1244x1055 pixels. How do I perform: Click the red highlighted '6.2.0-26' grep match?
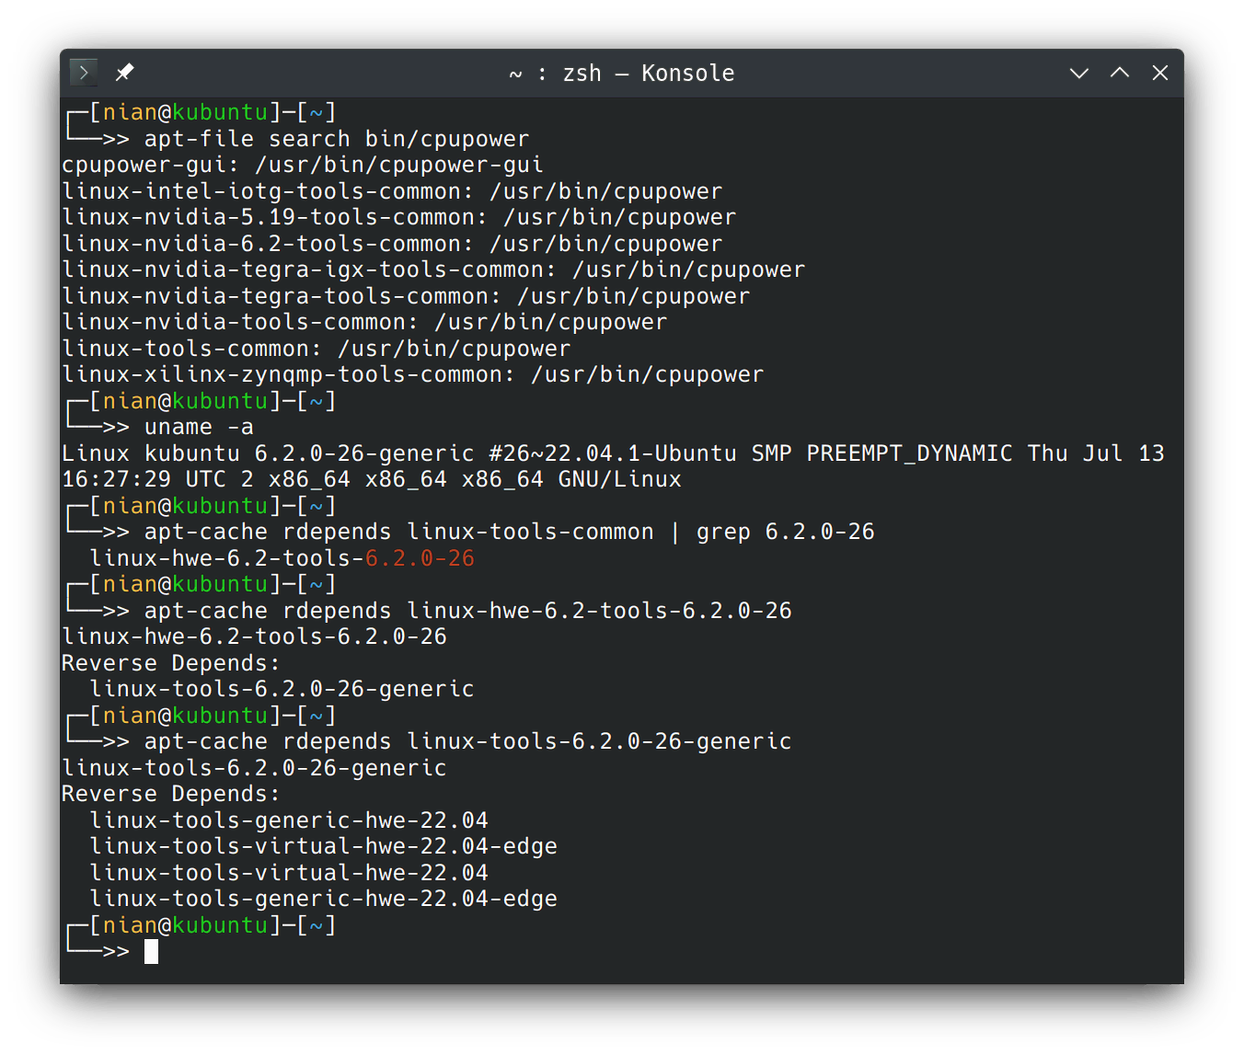point(420,558)
